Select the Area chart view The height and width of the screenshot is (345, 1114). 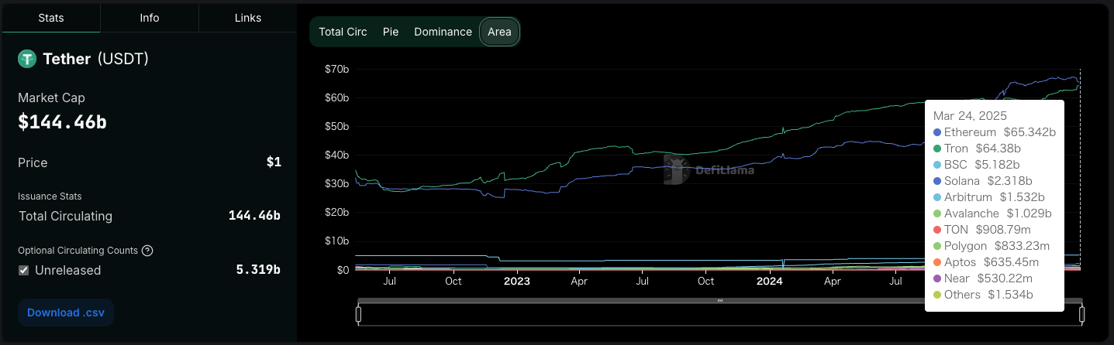coord(499,32)
